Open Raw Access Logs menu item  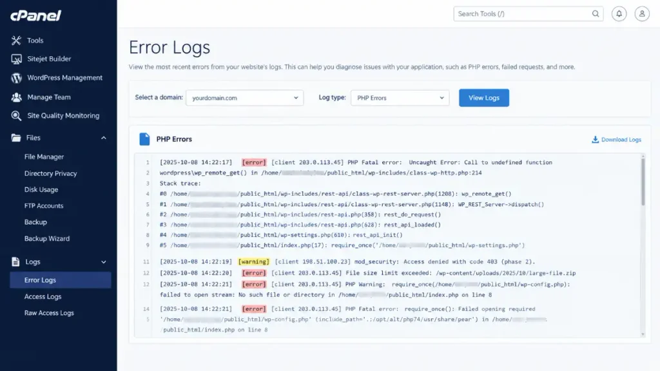tap(49, 313)
